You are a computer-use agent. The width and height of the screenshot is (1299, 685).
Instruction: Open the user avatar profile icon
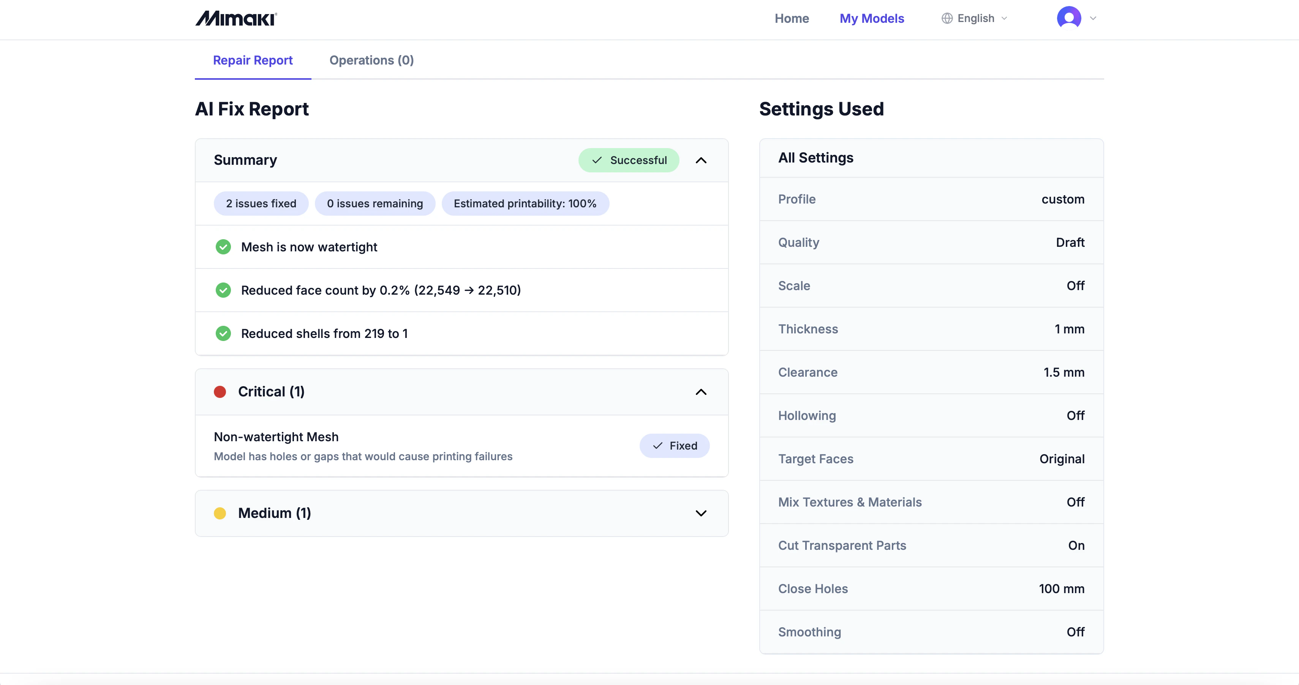(x=1068, y=18)
